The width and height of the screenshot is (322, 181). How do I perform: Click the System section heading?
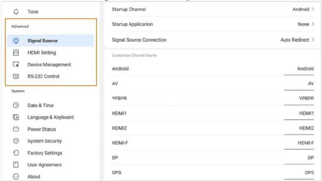point(18,91)
